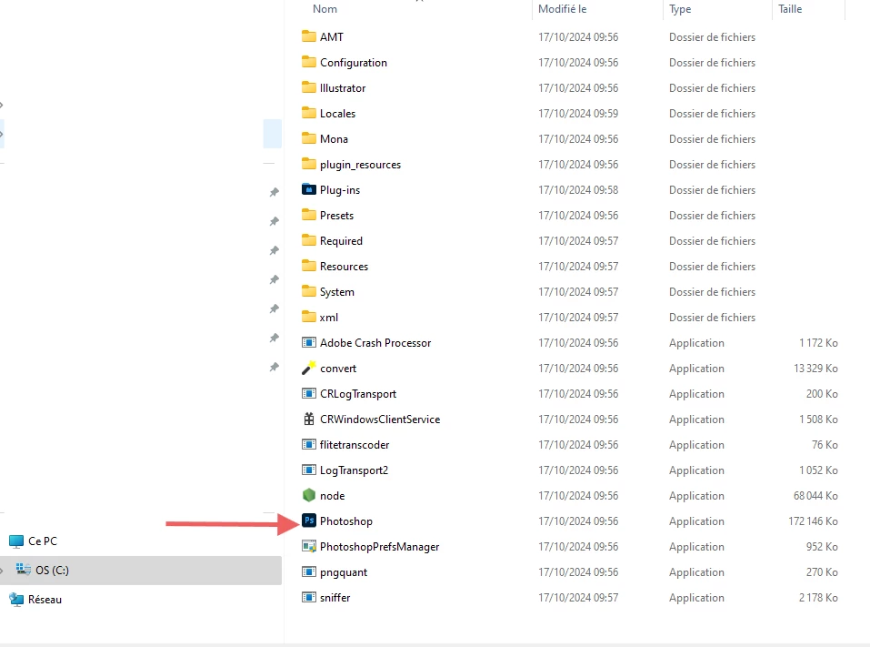Click the Mona folder icon
The image size is (870, 647).
[308, 139]
